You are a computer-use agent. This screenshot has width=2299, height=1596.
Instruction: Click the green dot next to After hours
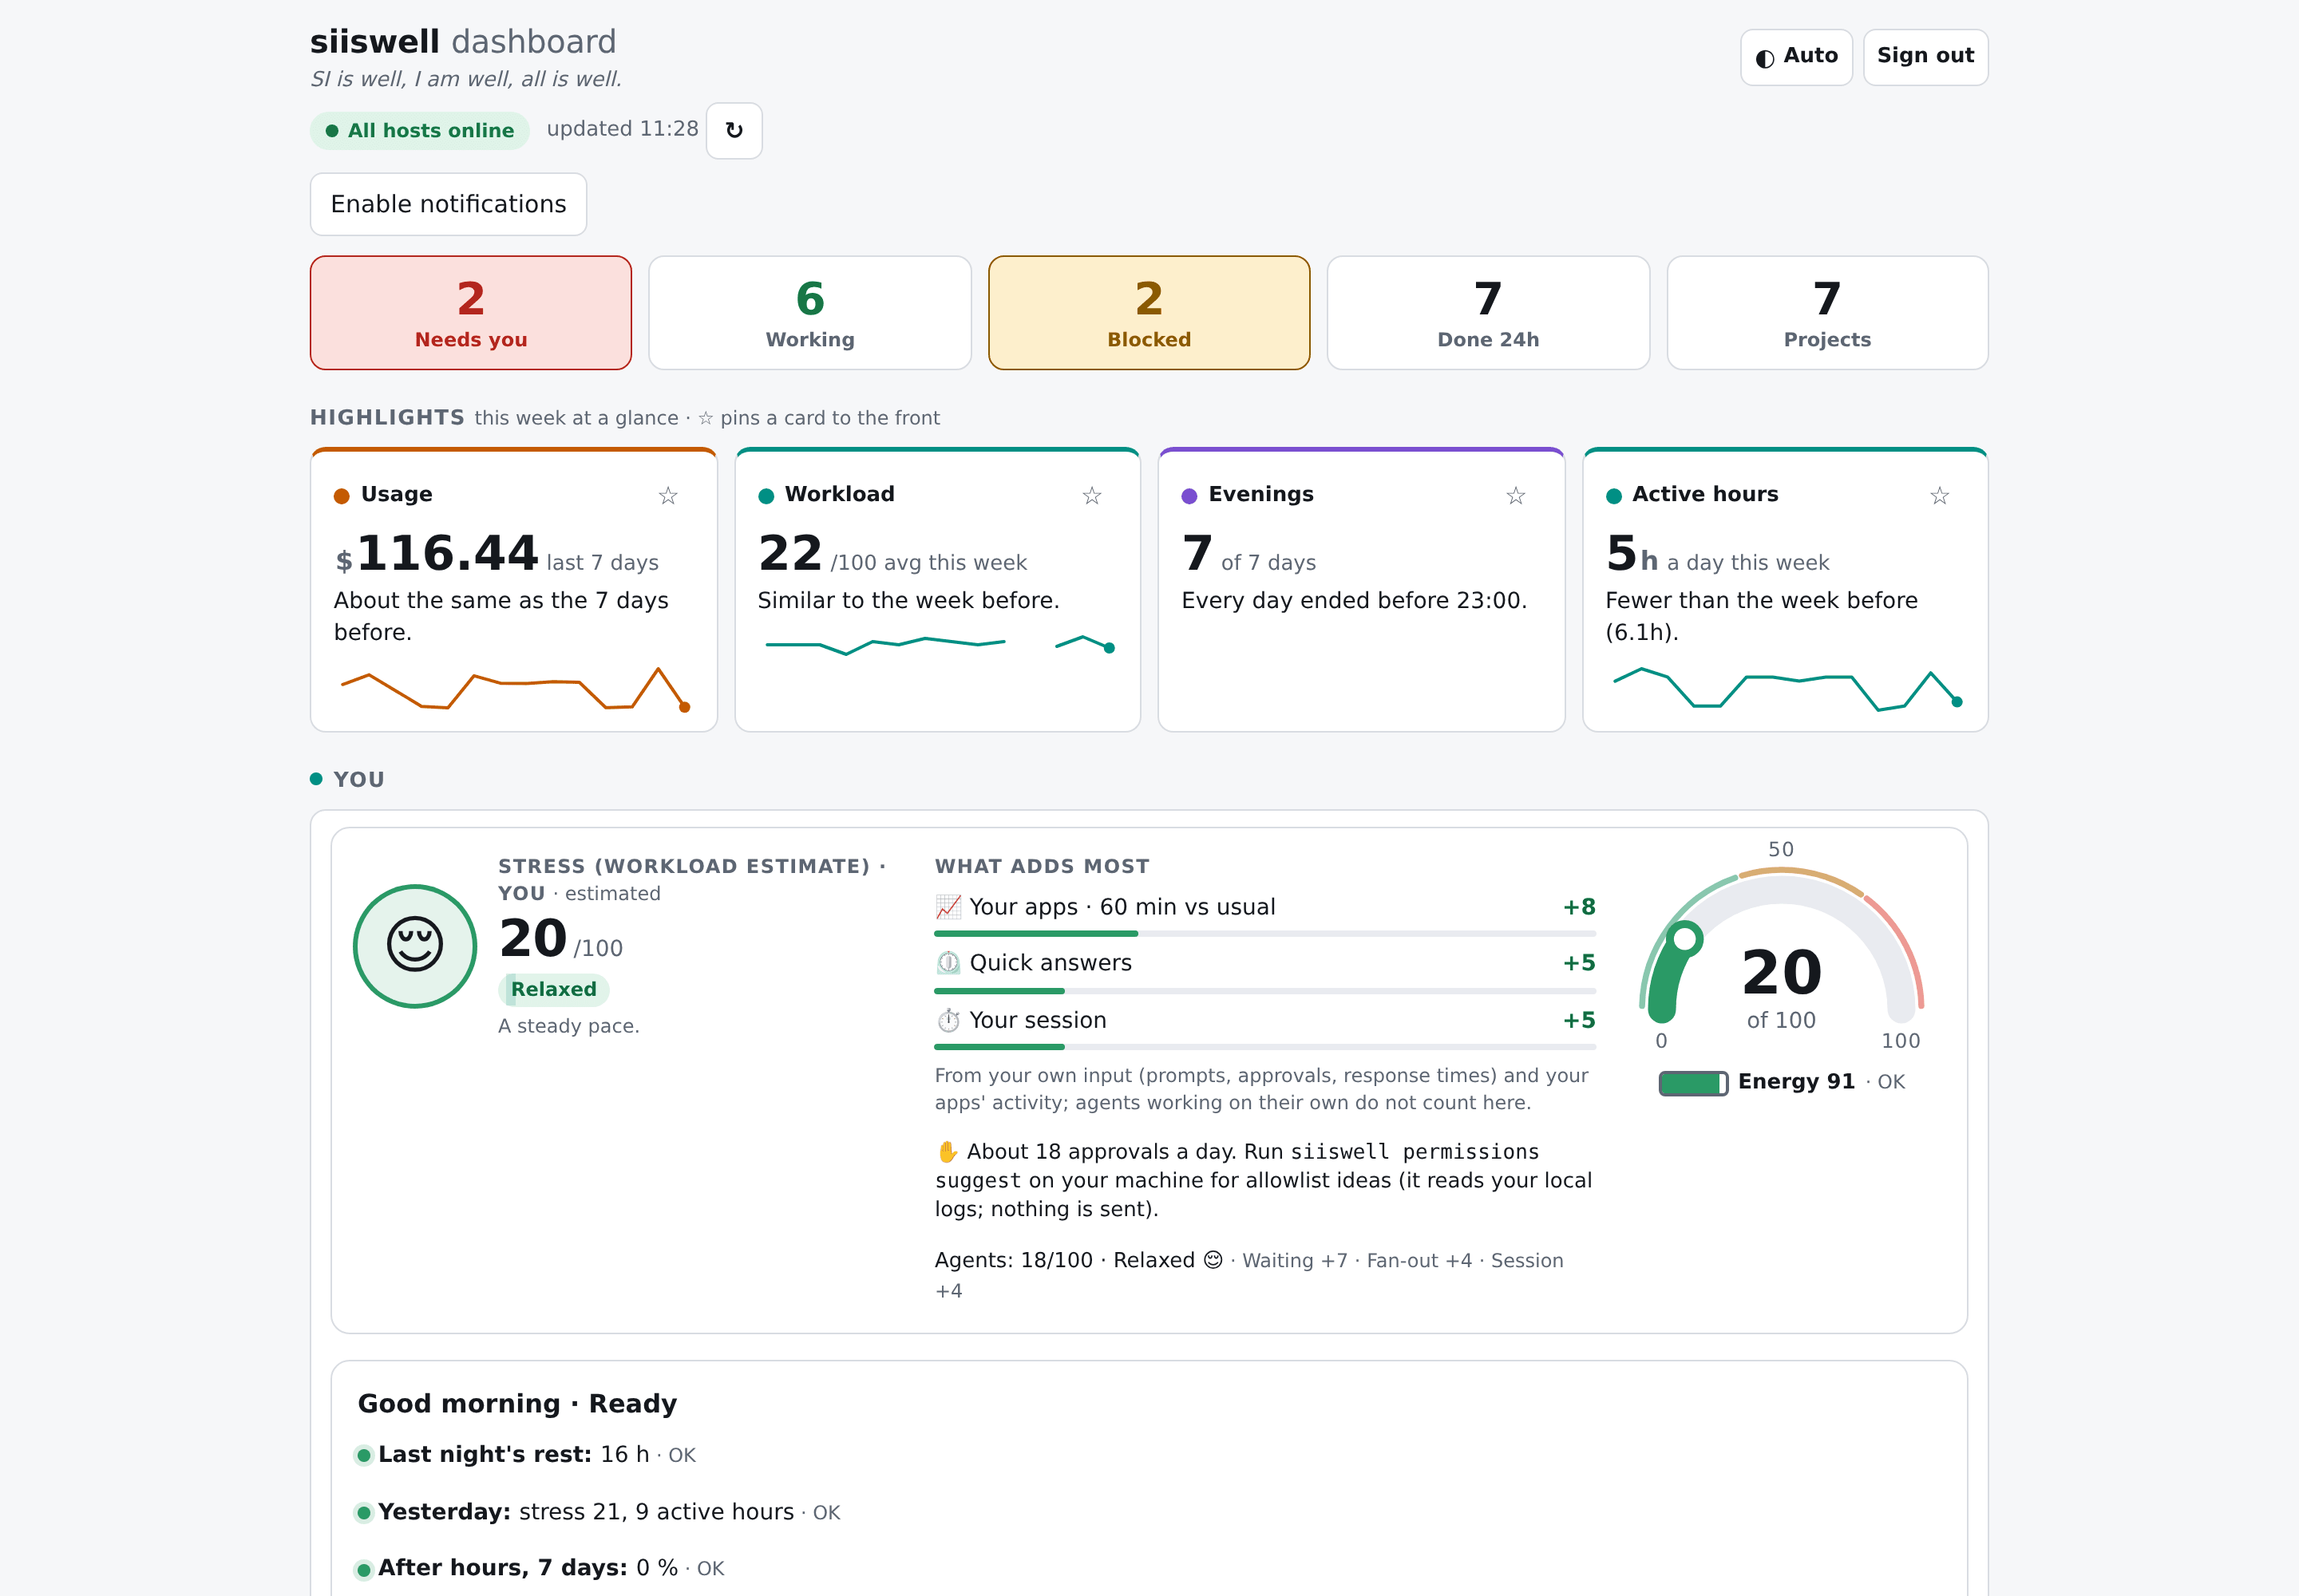pos(364,1569)
